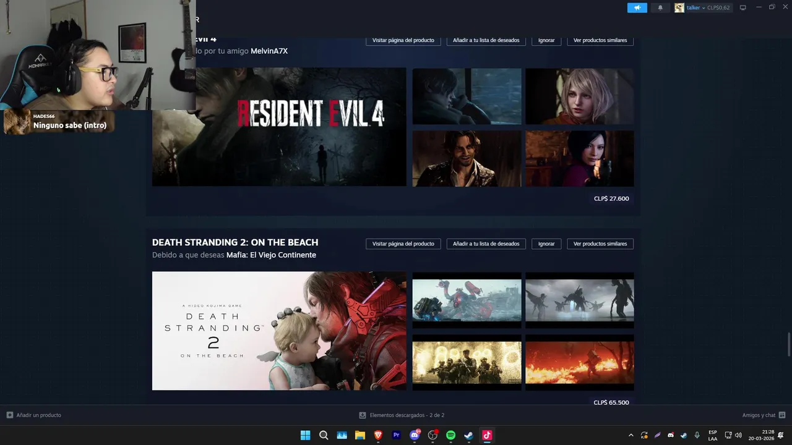Click the Discord system tray icon
792x445 pixels.
671,435
